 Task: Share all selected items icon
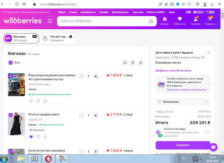tap(141, 63)
